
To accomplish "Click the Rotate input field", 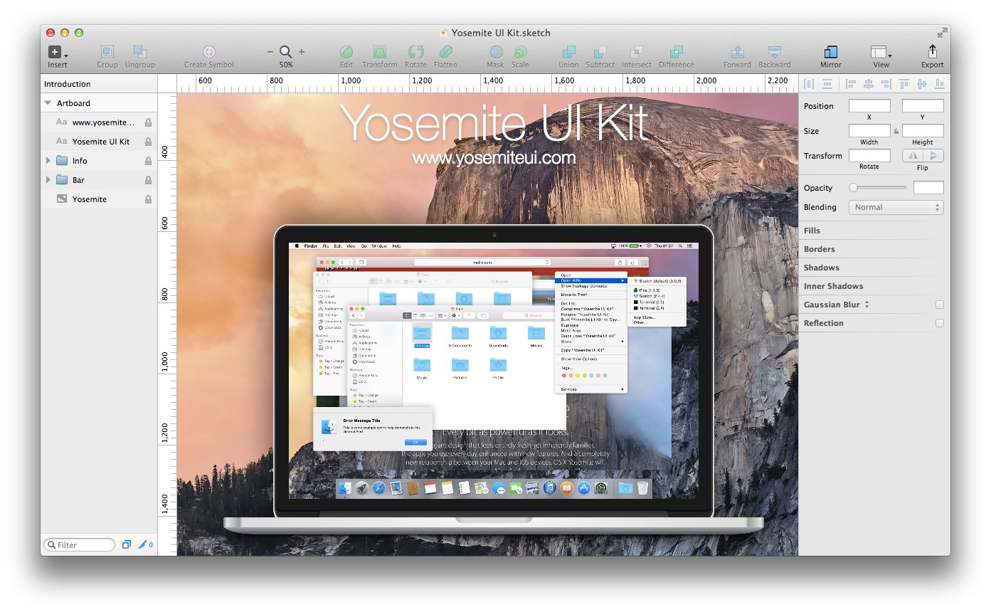I will coord(869,156).
